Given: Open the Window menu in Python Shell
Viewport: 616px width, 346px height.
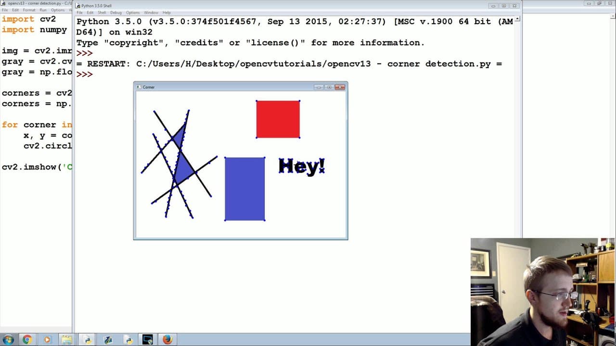Looking at the screenshot, I should pos(151,12).
